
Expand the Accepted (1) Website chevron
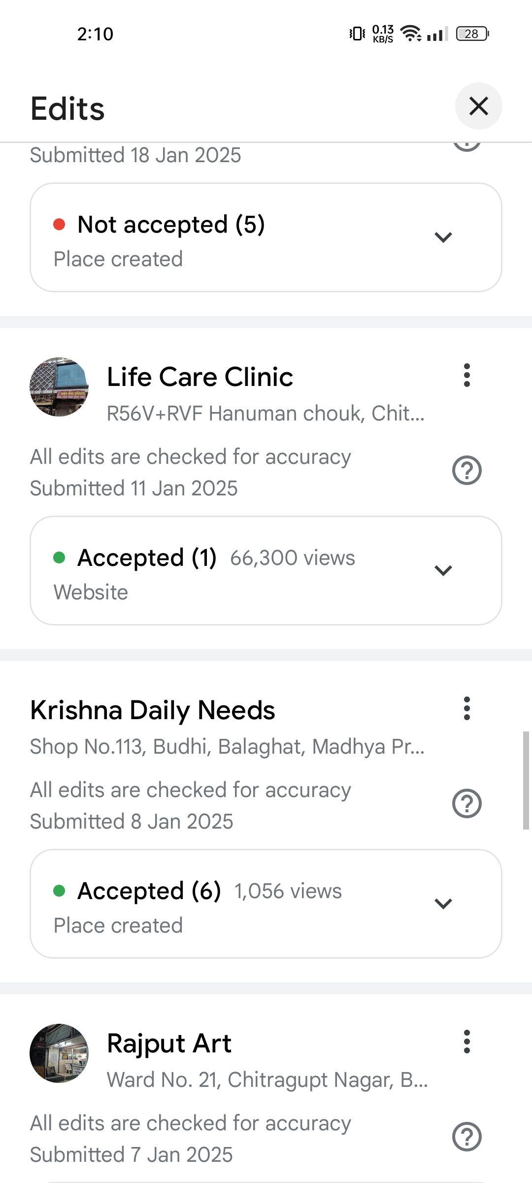tap(443, 570)
